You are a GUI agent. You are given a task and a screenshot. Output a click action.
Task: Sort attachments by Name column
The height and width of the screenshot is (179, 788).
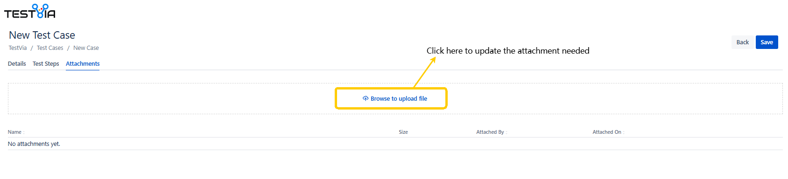[x=14, y=132]
